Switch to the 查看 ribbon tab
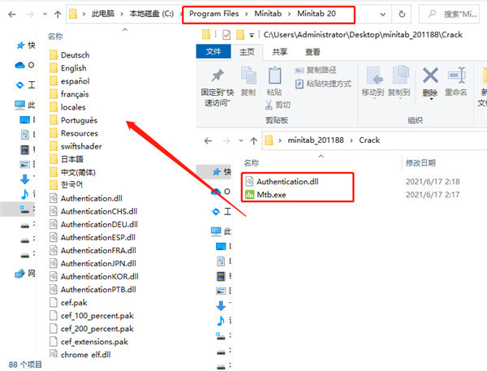 click(x=312, y=52)
